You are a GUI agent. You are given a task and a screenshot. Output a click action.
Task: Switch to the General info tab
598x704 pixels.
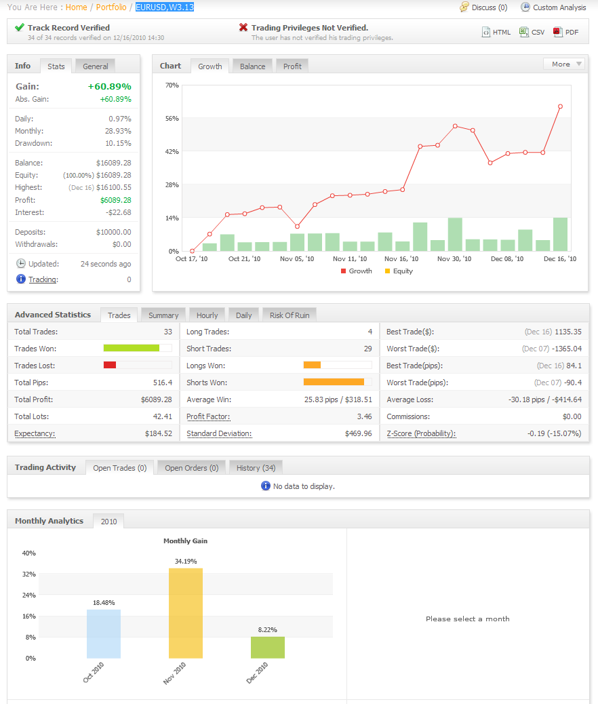tap(95, 66)
